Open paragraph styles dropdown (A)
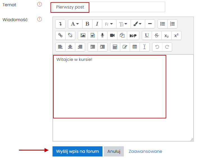The image size is (198, 159). [x=75, y=24]
